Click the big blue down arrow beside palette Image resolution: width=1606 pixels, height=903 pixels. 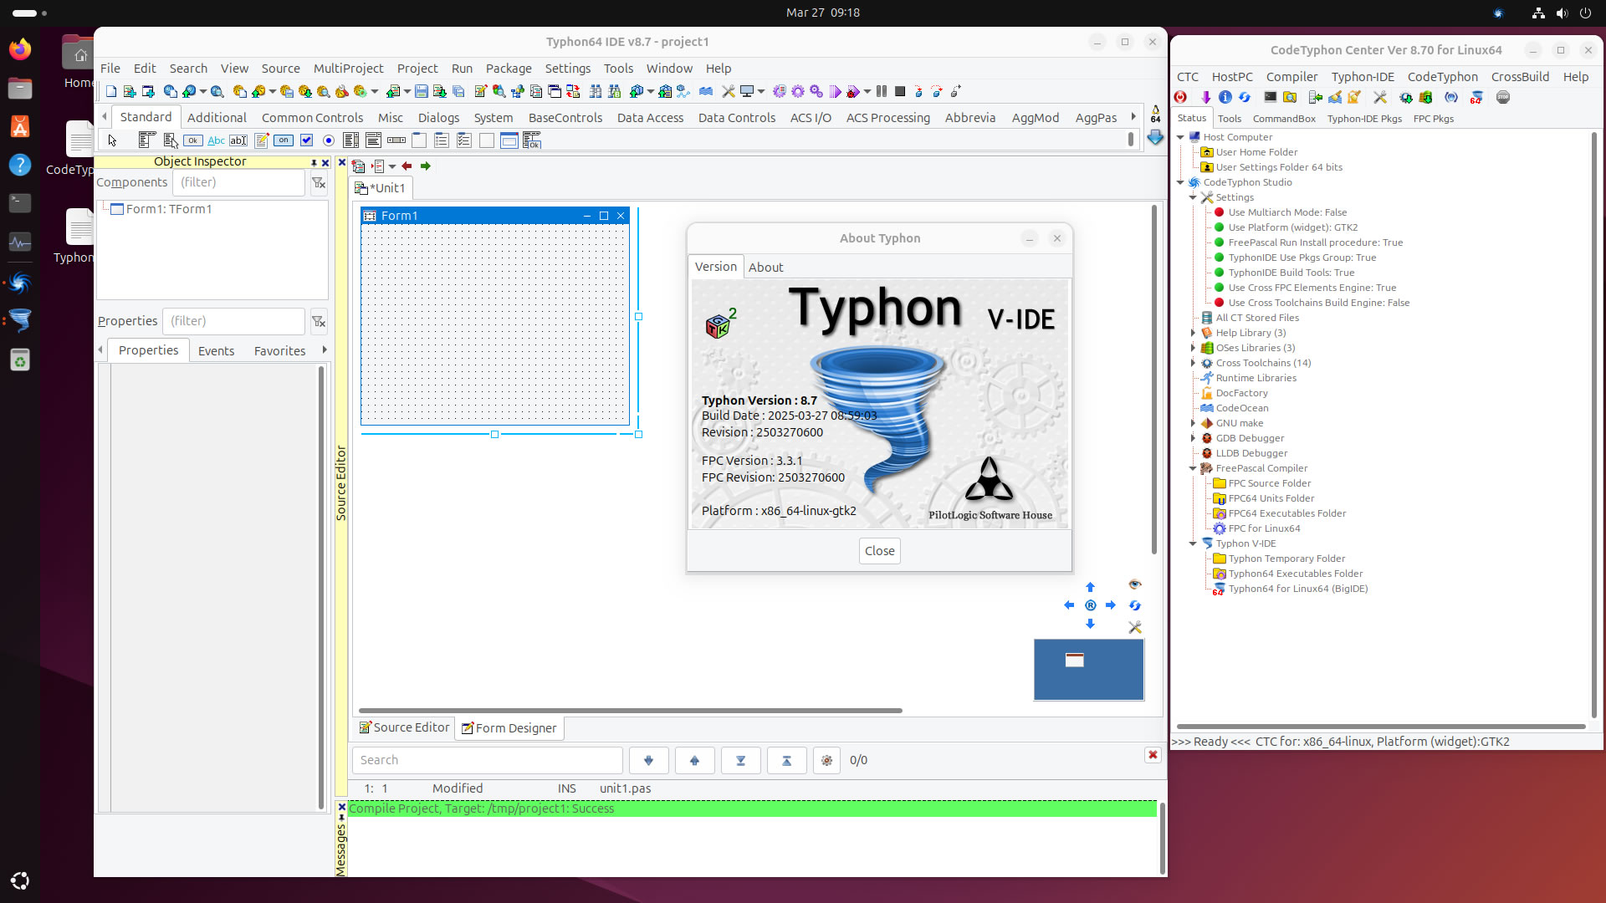click(x=1155, y=137)
